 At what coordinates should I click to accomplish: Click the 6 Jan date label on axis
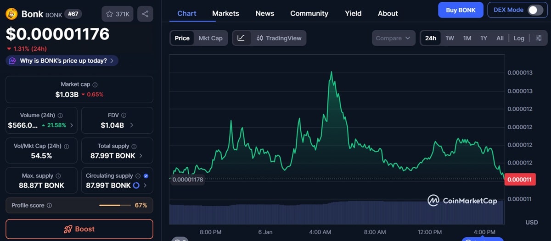265,232
